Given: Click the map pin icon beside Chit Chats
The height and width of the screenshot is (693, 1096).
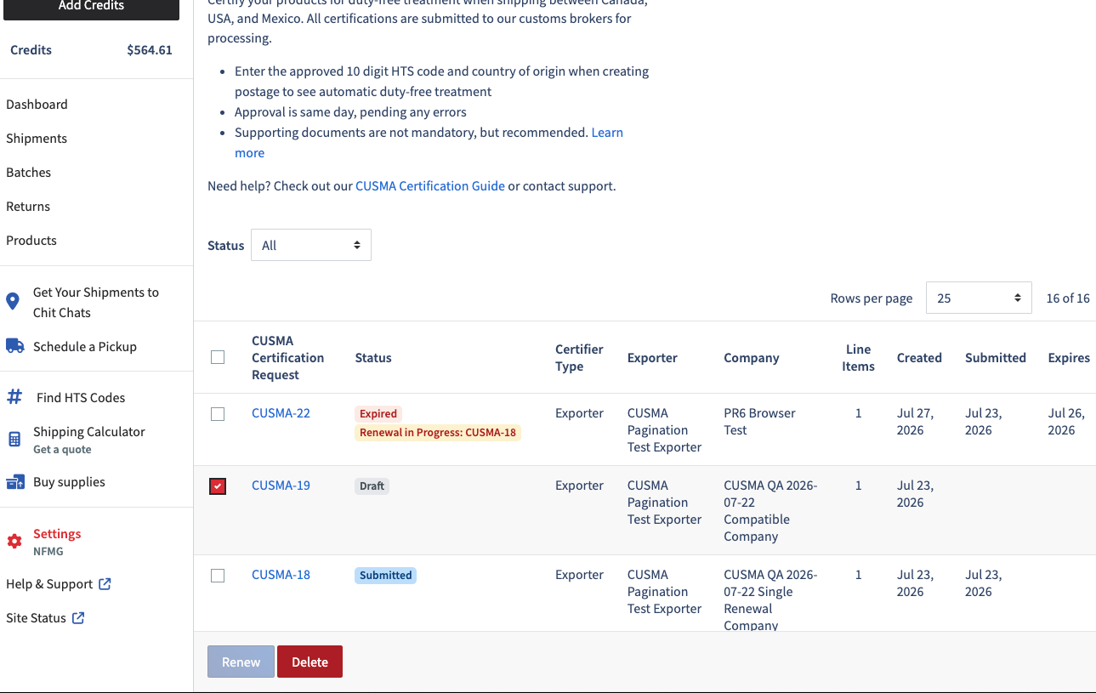Looking at the screenshot, I should tap(13, 302).
